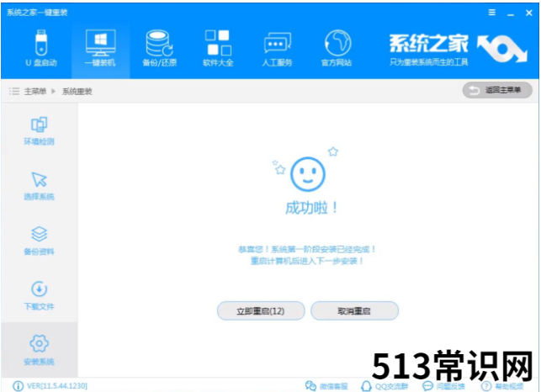This screenshot has width=541, height=392.
Task: Select the 环境检测 step
Action: coord(39,131)
